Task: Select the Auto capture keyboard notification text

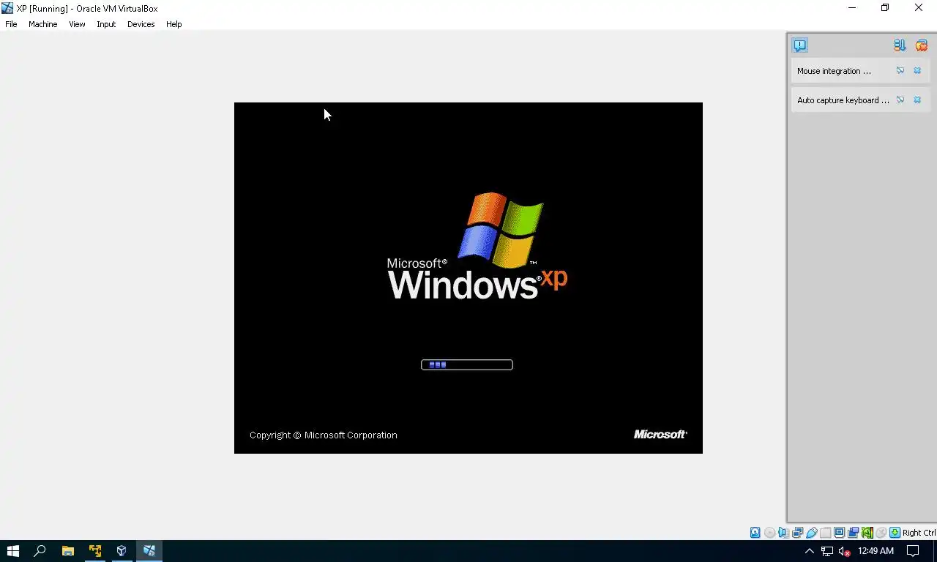Action: pyautogui.click(x=843, y=100)
